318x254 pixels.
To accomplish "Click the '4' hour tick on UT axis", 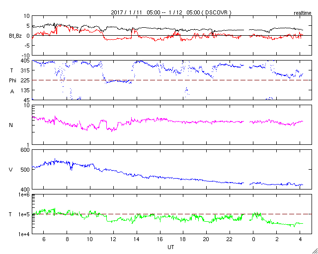I will coord(300,239).
